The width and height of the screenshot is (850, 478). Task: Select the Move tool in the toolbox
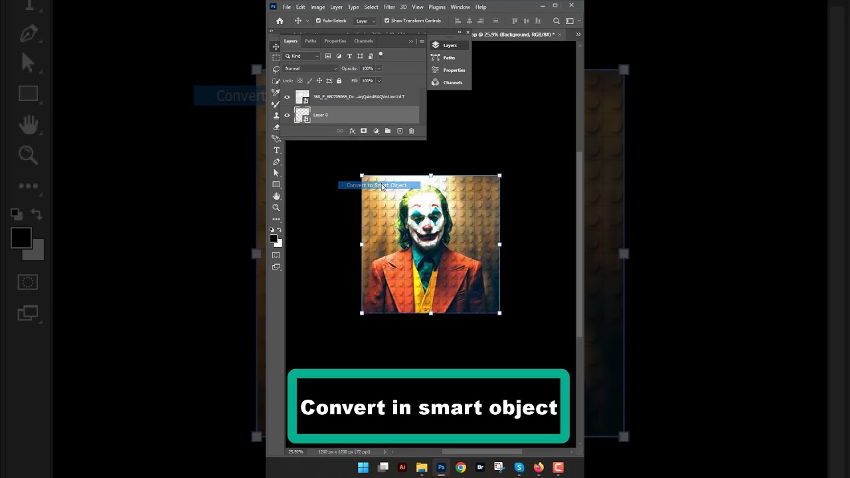[x=276, y=46]
